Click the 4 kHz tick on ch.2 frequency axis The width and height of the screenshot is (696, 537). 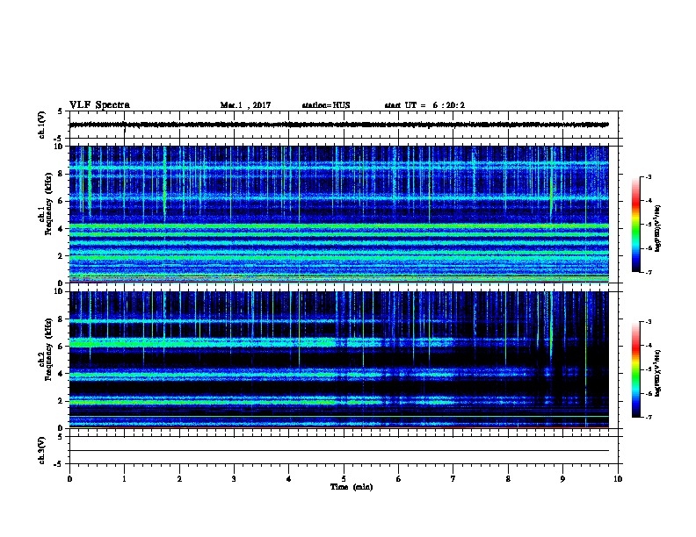[x=62, y=374]
